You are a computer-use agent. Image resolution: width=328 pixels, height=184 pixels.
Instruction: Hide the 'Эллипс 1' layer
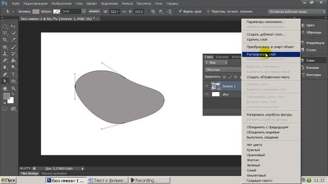coord(207,86)
